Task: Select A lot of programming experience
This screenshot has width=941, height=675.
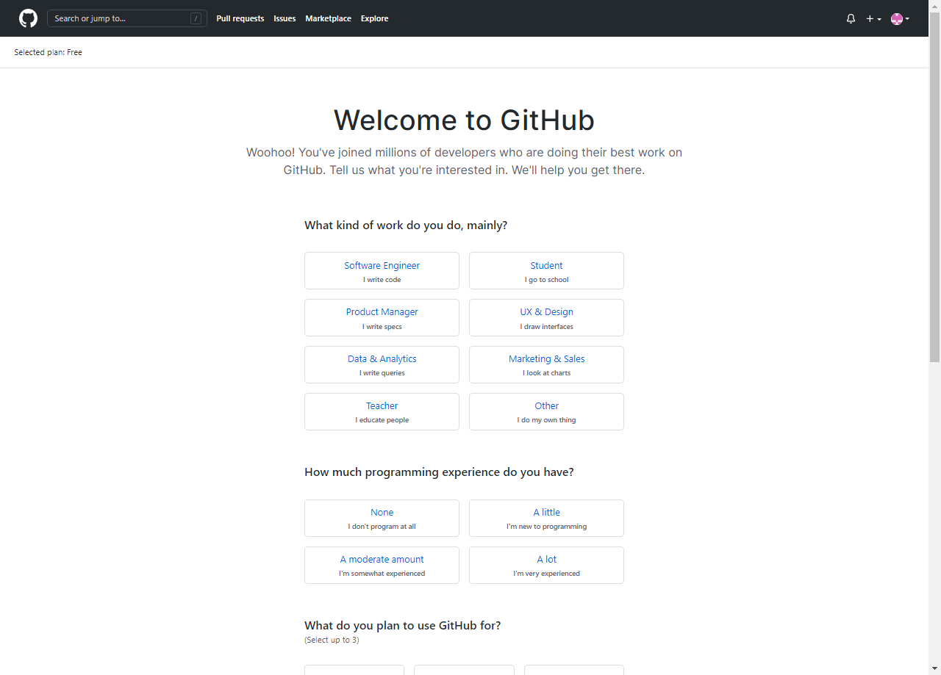Action: [x=546, y=565]
